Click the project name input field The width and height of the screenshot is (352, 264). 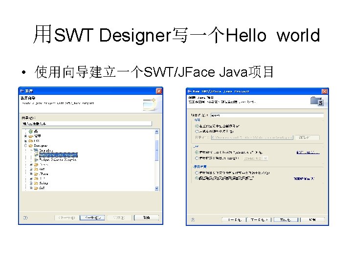click(x=267, y=115)
